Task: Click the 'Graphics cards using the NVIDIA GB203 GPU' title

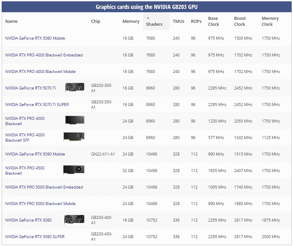Action: [x=146, y=7]
